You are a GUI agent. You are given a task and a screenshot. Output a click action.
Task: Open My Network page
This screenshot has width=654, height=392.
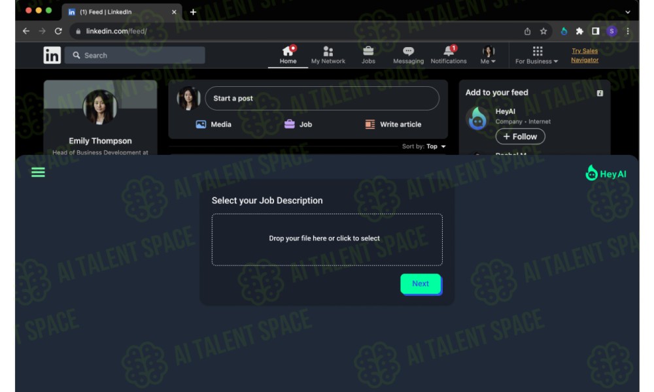[x=328, y=55]
